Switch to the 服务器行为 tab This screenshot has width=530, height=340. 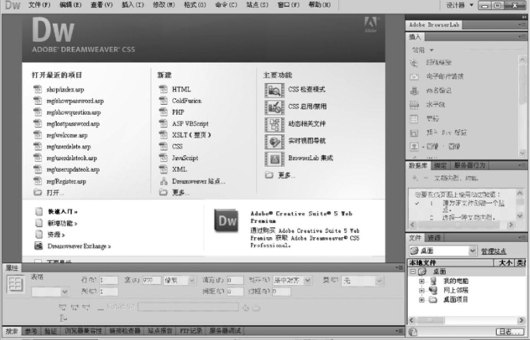[x=470, y=166]
